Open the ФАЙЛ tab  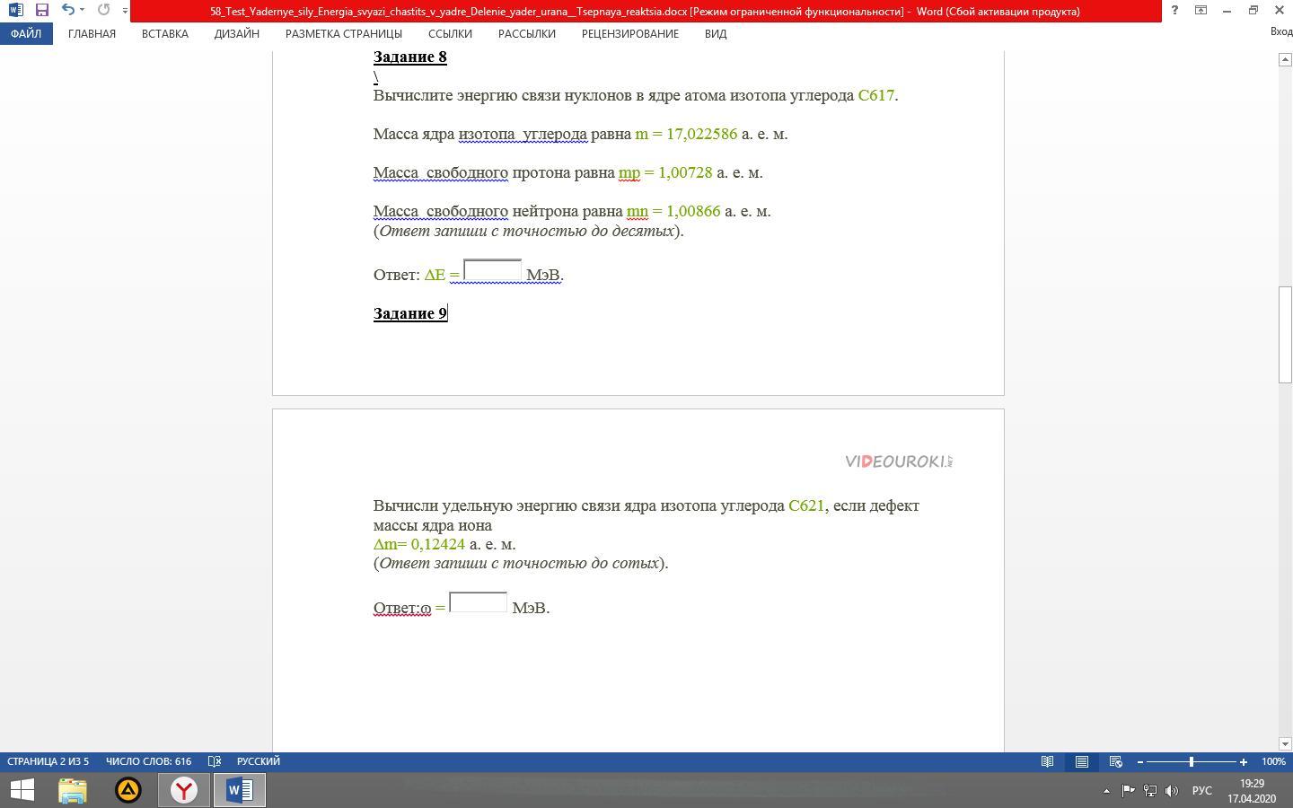click(26, 33)
